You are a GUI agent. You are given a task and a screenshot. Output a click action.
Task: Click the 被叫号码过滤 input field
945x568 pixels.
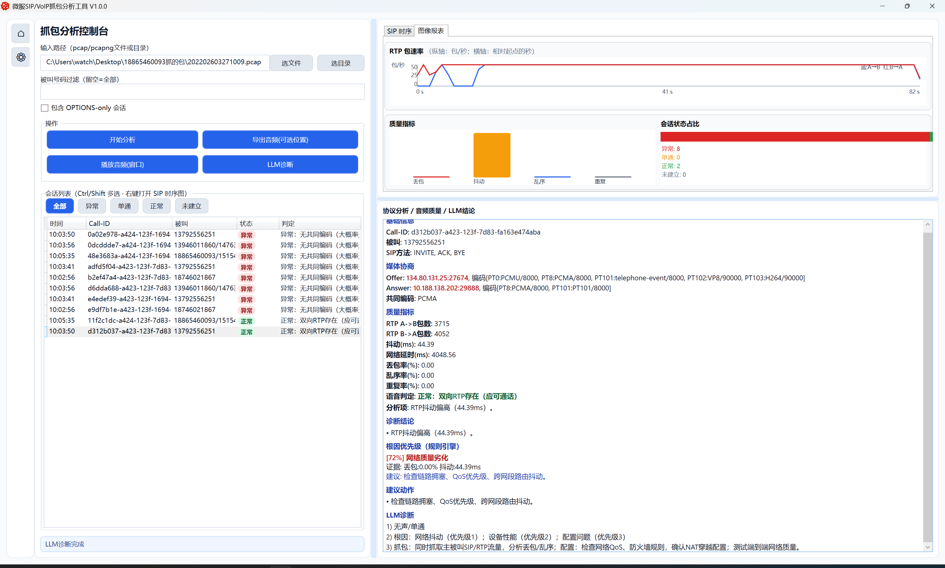pos(202,92)
